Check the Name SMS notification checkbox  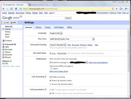(x=51, y=69)
